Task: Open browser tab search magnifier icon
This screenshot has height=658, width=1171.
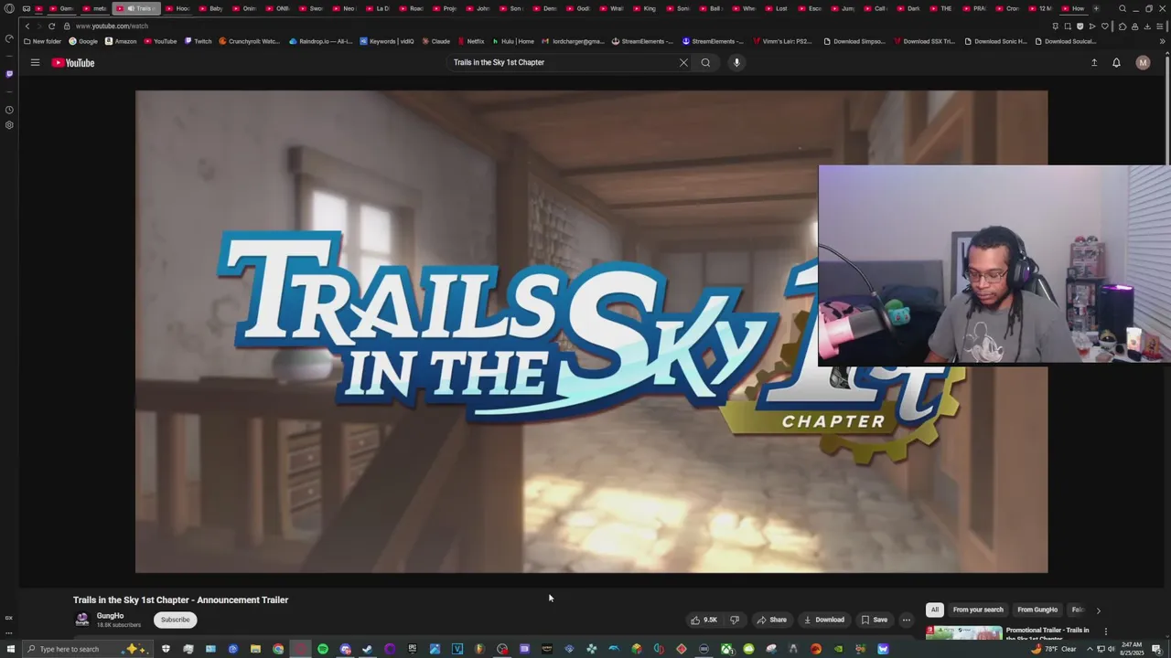Action: point(1123,8)
